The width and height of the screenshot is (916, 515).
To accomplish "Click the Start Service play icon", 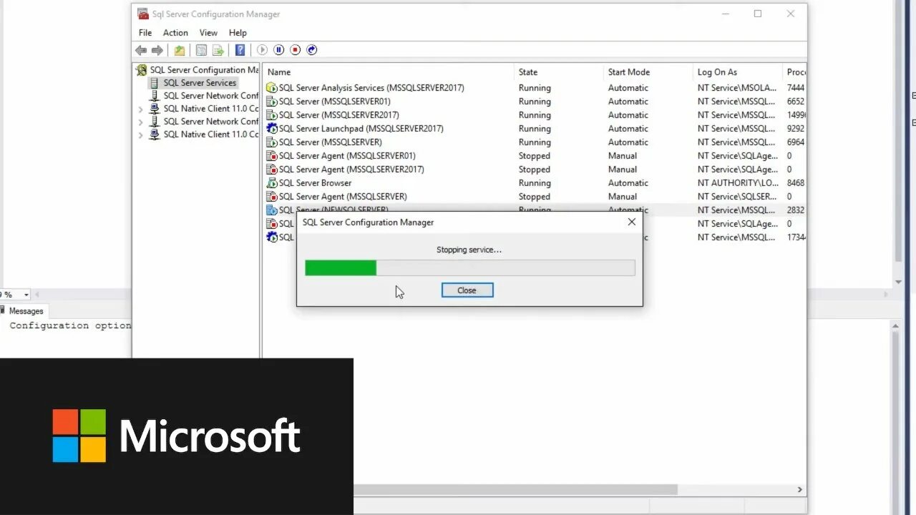I will tap(262, 50).
